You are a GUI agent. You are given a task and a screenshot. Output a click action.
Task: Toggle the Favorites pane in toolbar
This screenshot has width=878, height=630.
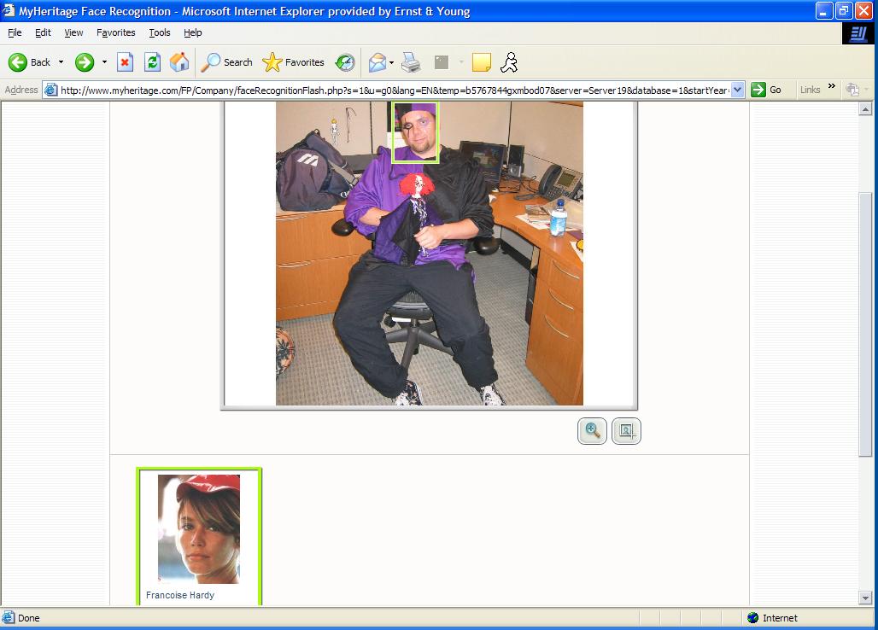(294, 62)
